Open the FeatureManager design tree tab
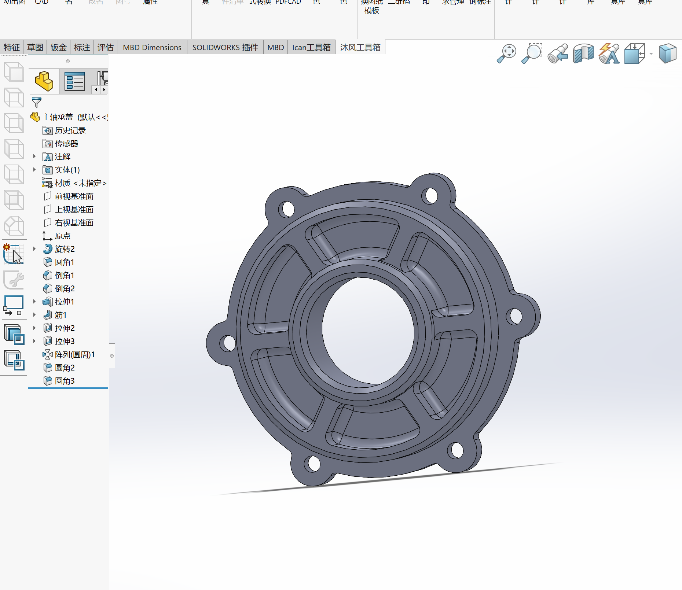682x590 pixels. click(x=44, y=81)
